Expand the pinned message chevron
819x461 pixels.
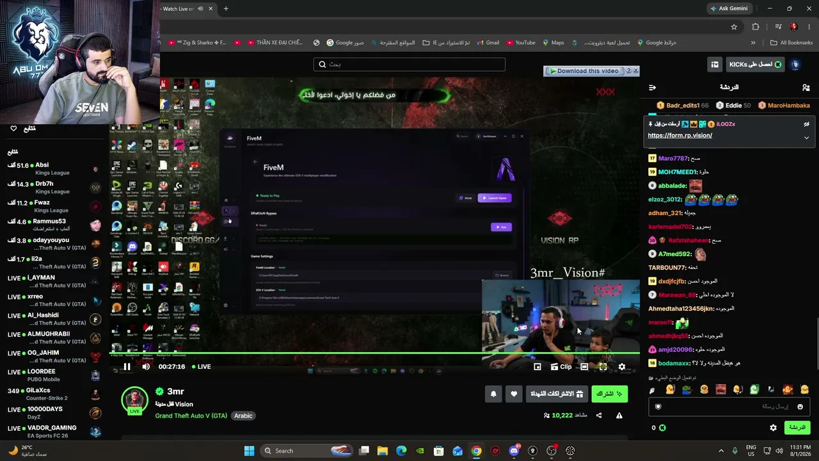click(x=806, y=137)
